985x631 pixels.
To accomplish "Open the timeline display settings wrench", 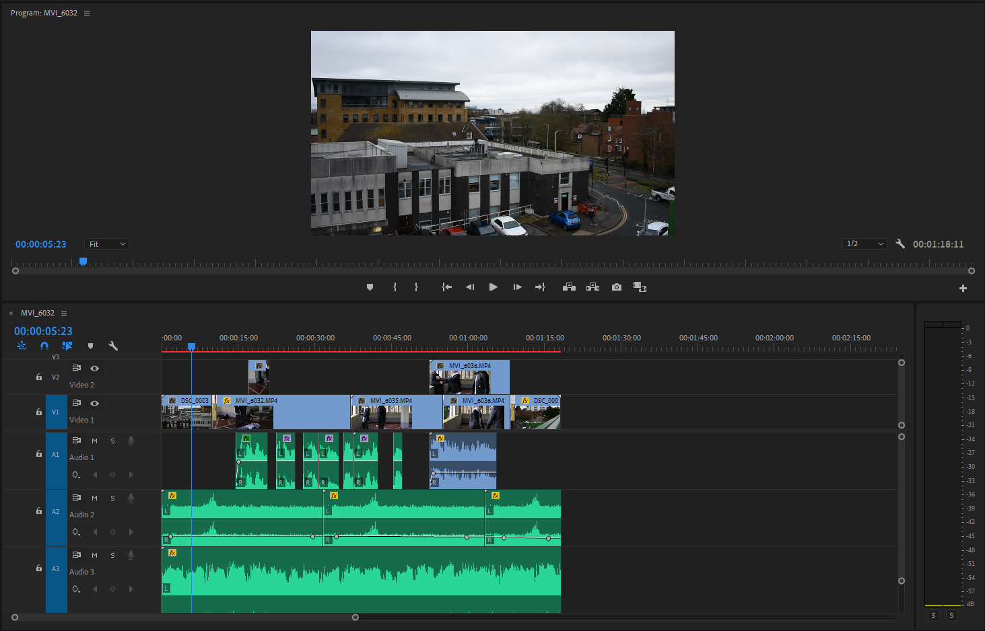I will tap(113, 346).
